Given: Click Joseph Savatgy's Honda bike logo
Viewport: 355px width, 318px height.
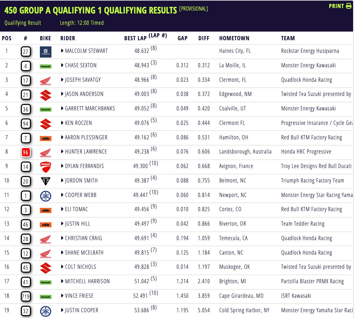Looking at the screenshot, I should [45, 80].
